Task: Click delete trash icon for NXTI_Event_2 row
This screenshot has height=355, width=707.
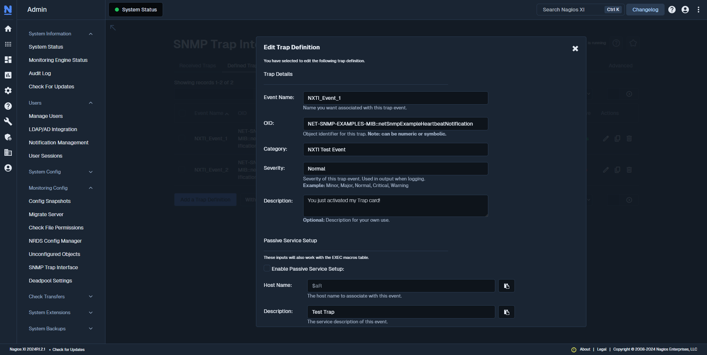Action: coord(629,170)
